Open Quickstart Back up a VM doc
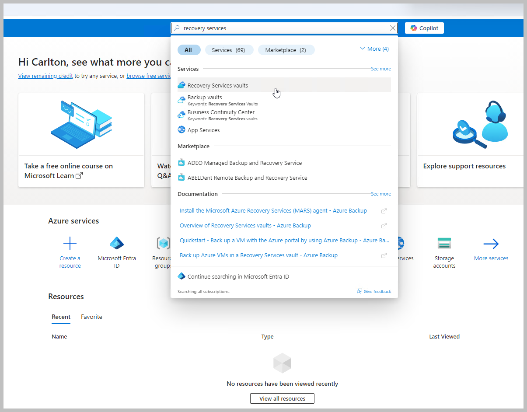 pyautogui.click(x=284, y=241)
